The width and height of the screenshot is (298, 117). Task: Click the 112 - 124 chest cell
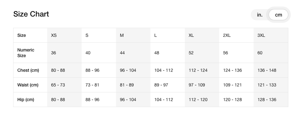click(x=202, y=70)
